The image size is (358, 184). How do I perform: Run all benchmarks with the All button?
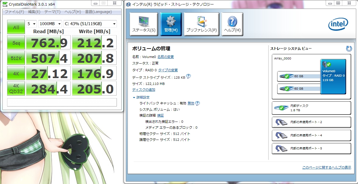[x=16, y=27]
